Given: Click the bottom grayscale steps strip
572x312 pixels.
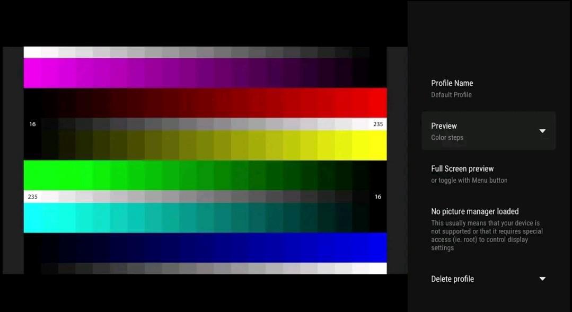Looking at the screenshot, I should coord(205,269).
